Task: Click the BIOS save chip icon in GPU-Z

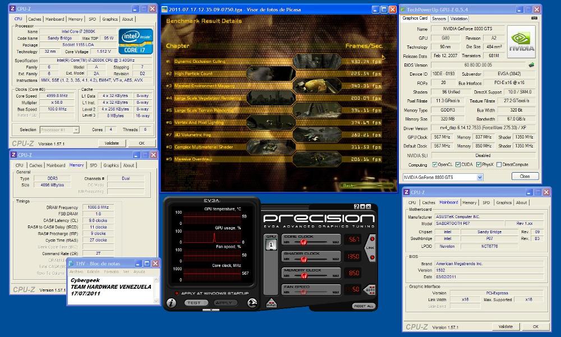Action: [531, 64]
